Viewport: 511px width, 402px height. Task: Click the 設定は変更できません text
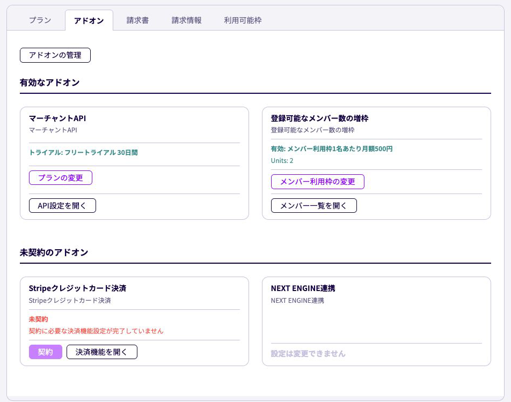(x=308, y=354)
